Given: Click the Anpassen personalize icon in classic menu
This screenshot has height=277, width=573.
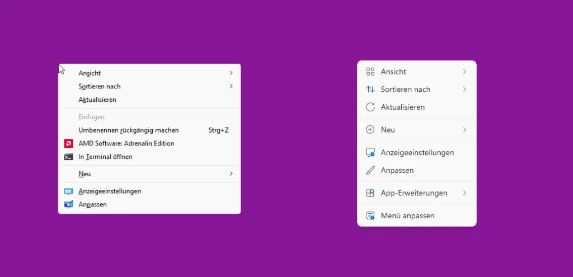Looking at the screenshot, I should (x=68, y=204).
